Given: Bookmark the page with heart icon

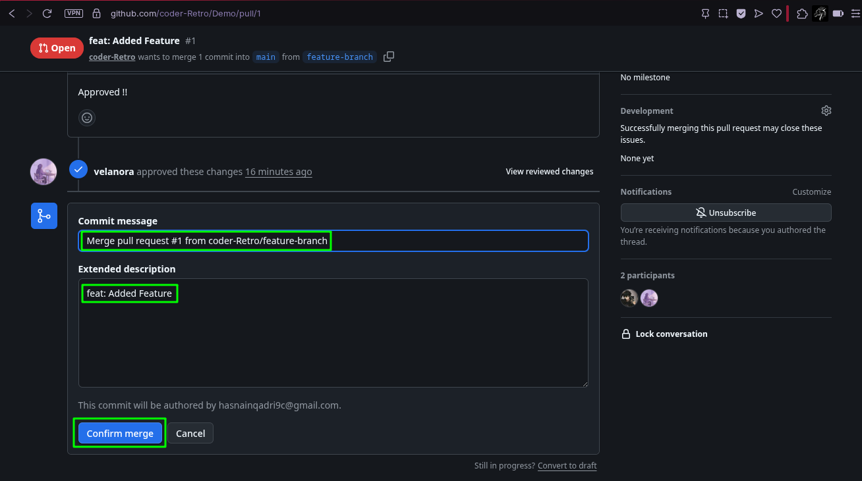Looking at the screenshot, I should 776,13.
